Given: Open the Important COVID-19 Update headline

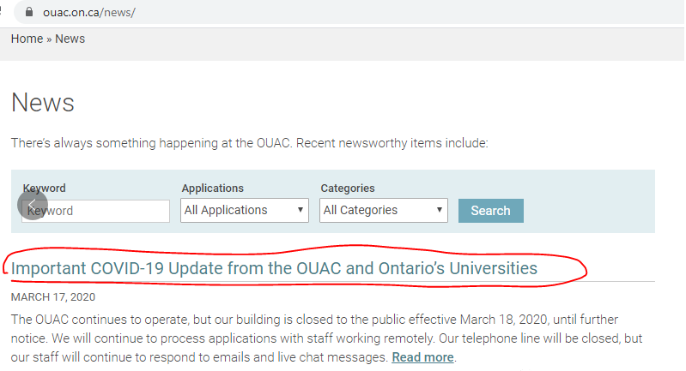Looking at the screenshot, I should pyautogui.click(x=274, y=268).
